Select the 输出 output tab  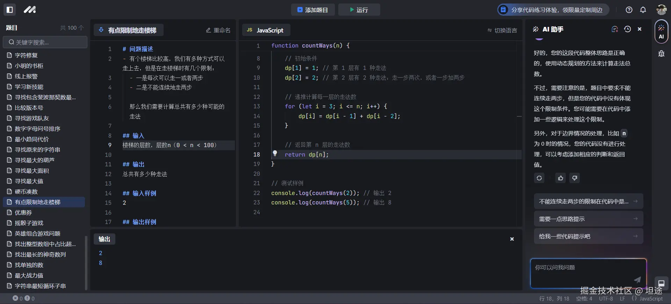pos(104,239)
